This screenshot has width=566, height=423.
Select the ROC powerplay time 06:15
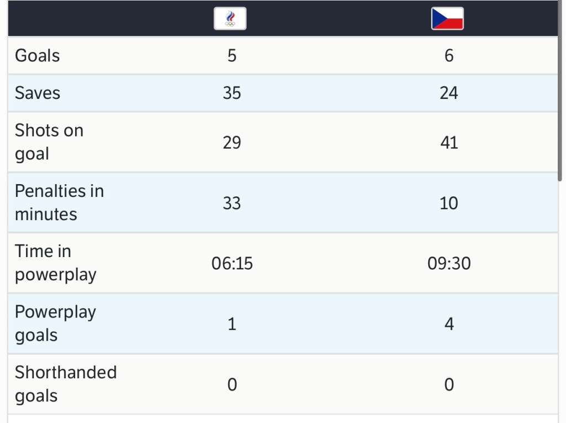[232, 263]
